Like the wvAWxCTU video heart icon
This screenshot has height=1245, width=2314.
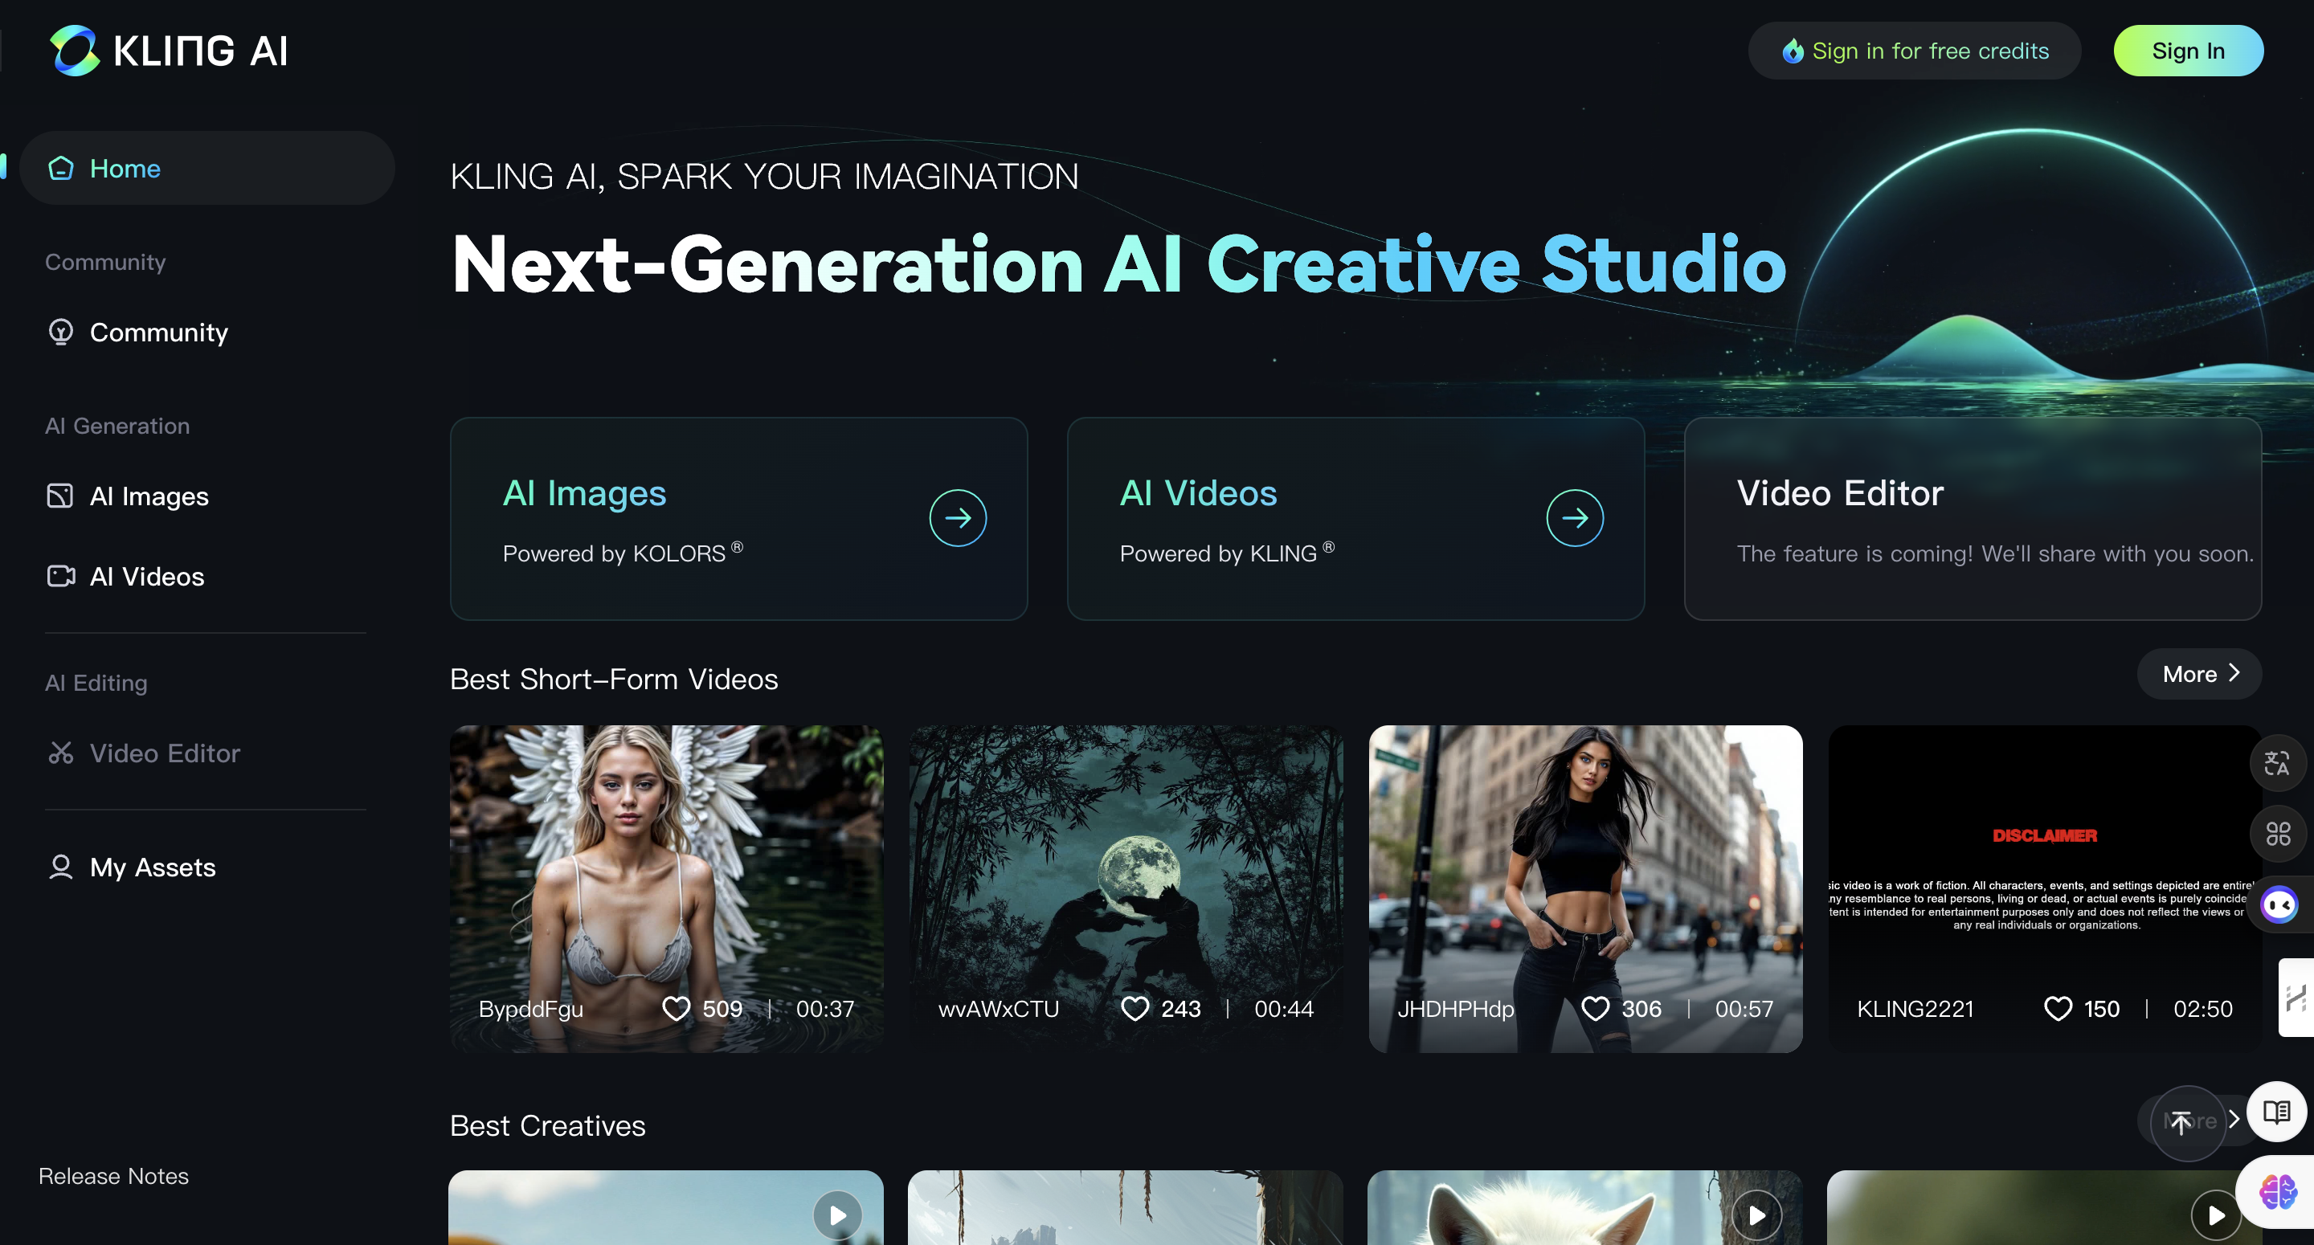point(1135,1009)
